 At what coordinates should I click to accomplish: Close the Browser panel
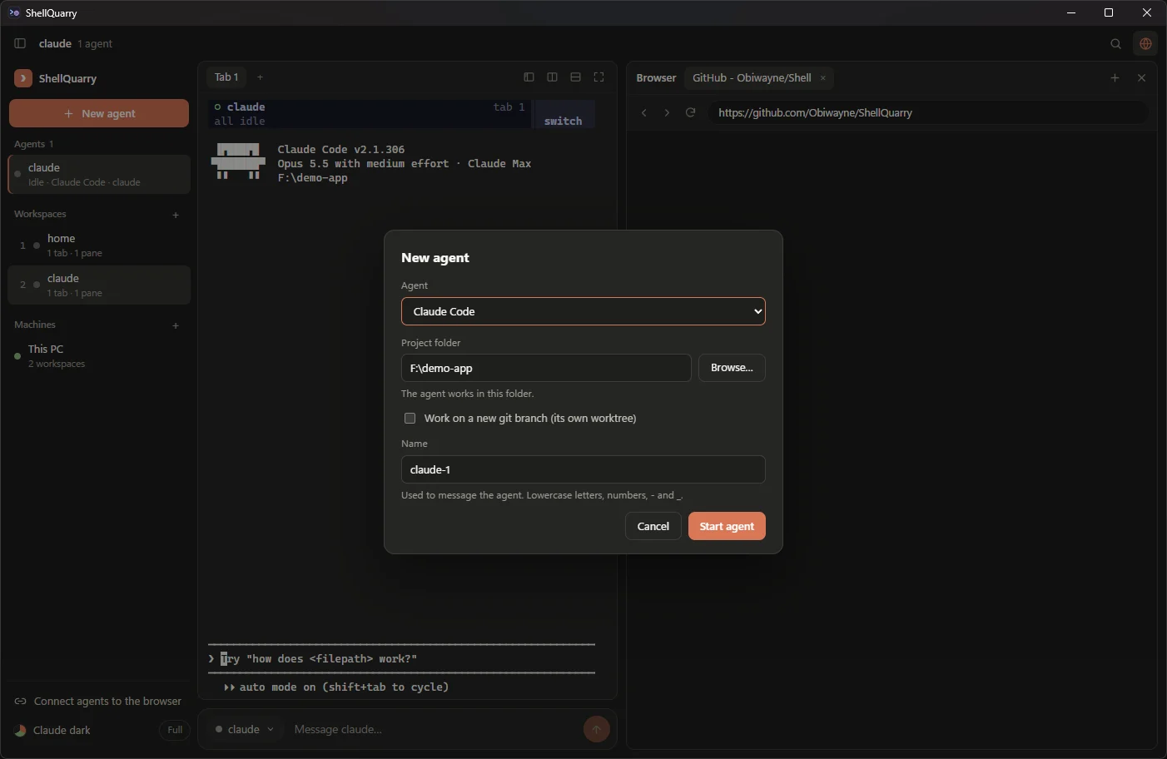(x=1141, y=77)
